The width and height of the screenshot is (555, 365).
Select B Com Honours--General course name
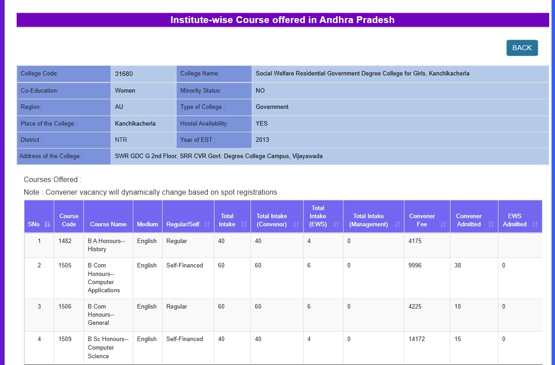pyautogui.click(x=102, y=314)
